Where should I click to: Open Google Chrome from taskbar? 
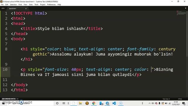click(94, 103)
